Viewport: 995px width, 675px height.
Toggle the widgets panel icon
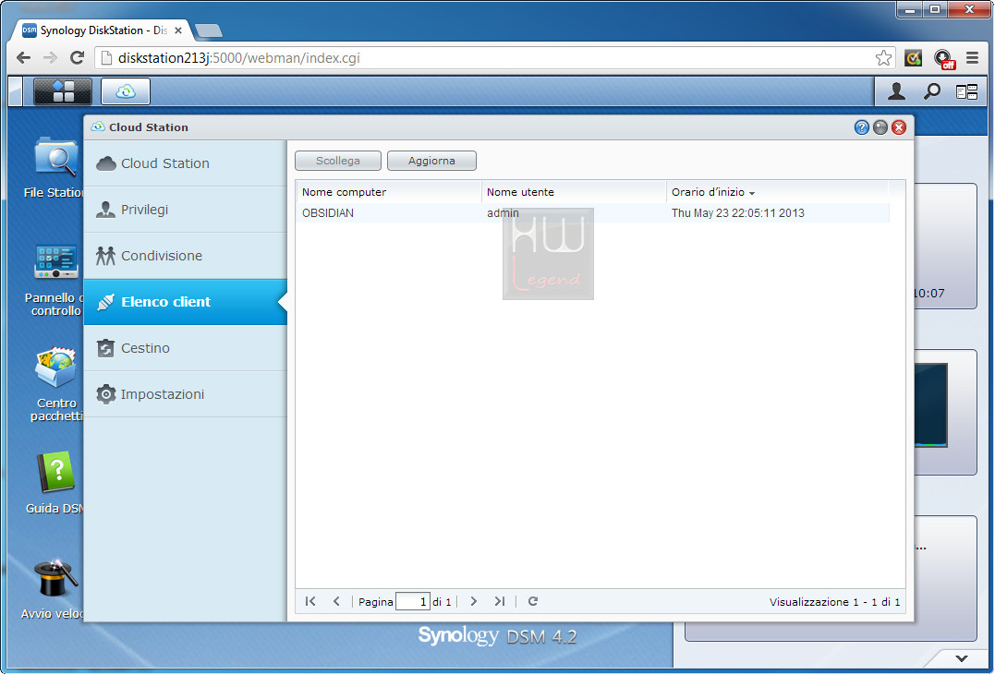pyautogui.click(x=966, y=92)
